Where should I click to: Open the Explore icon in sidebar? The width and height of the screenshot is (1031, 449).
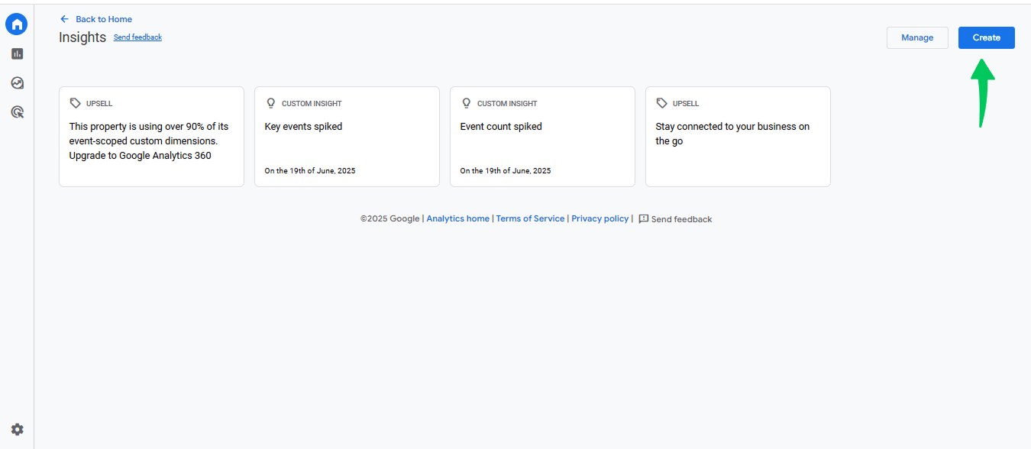coord(17,82)
